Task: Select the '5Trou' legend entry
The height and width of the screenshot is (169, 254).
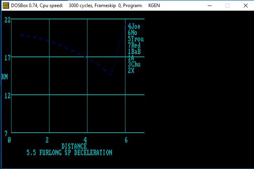Action: [x=136, y=39]
